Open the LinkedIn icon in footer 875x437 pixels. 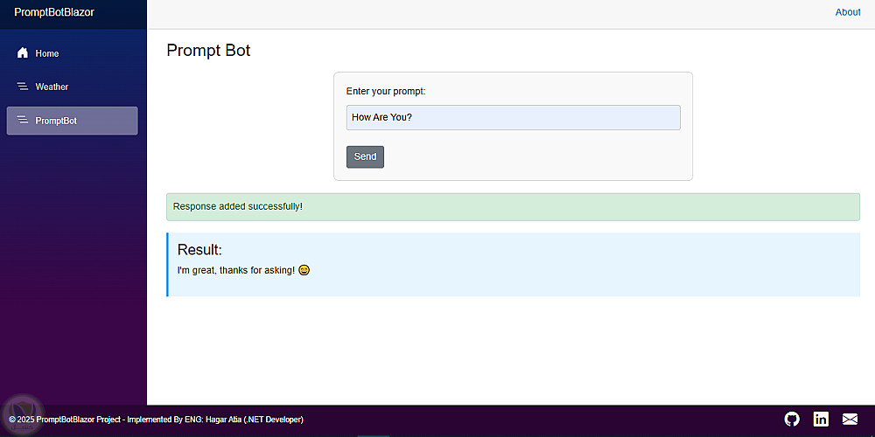point(821,420)
